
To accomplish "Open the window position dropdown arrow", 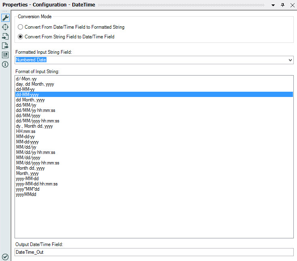I will (274, 4).
